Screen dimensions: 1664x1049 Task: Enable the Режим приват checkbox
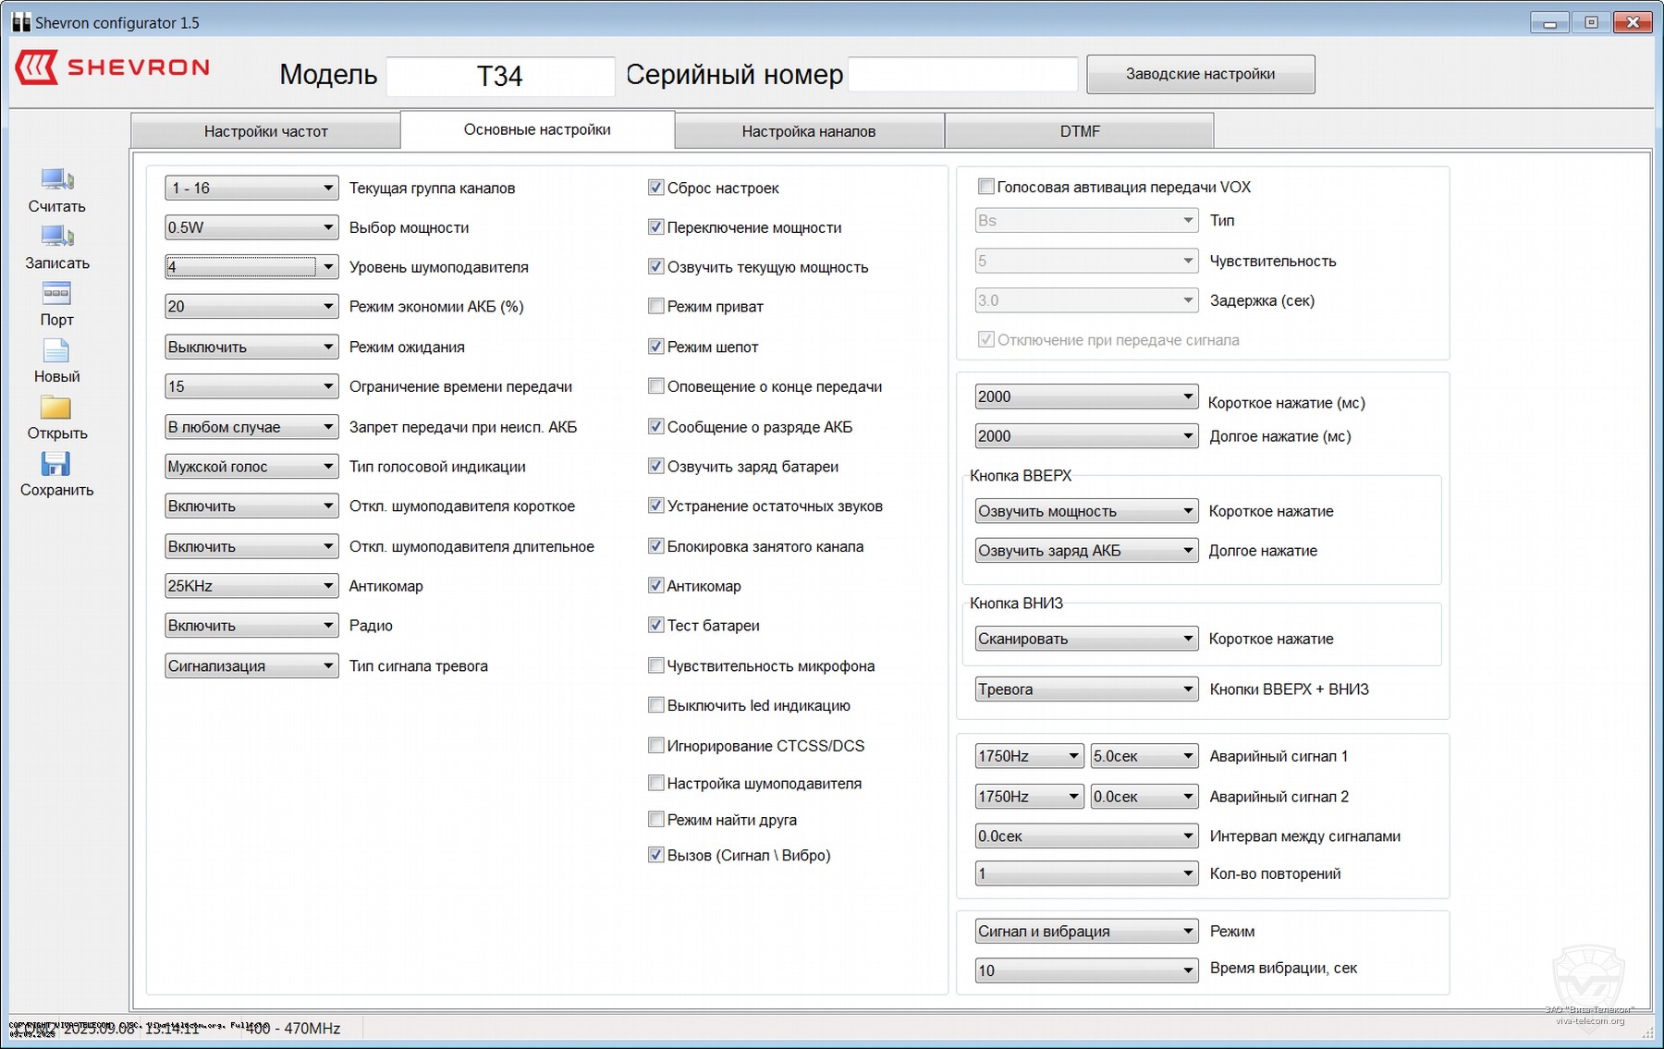[656, 306]
